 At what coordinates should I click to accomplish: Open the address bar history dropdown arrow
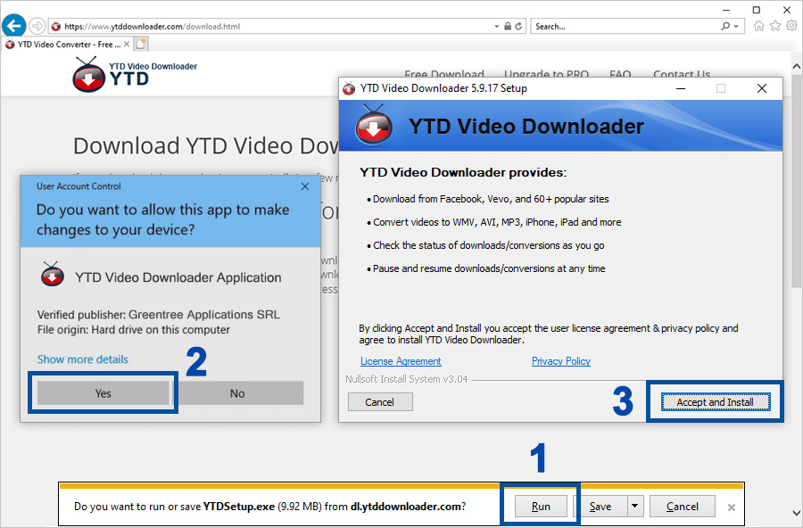(496, 26)
